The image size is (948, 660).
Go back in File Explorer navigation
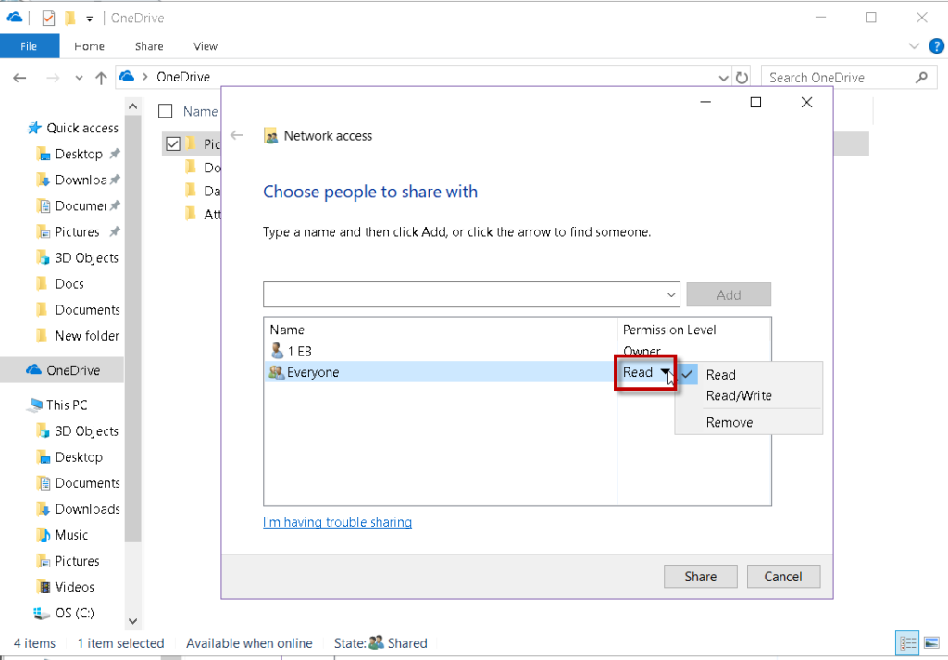[20, 78]
